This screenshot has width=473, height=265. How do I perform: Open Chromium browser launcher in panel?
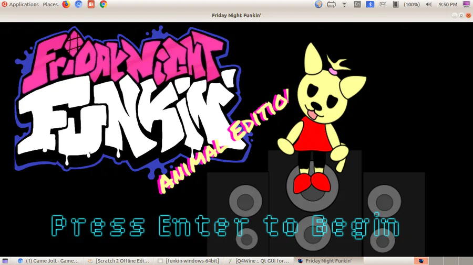point(78,4)
